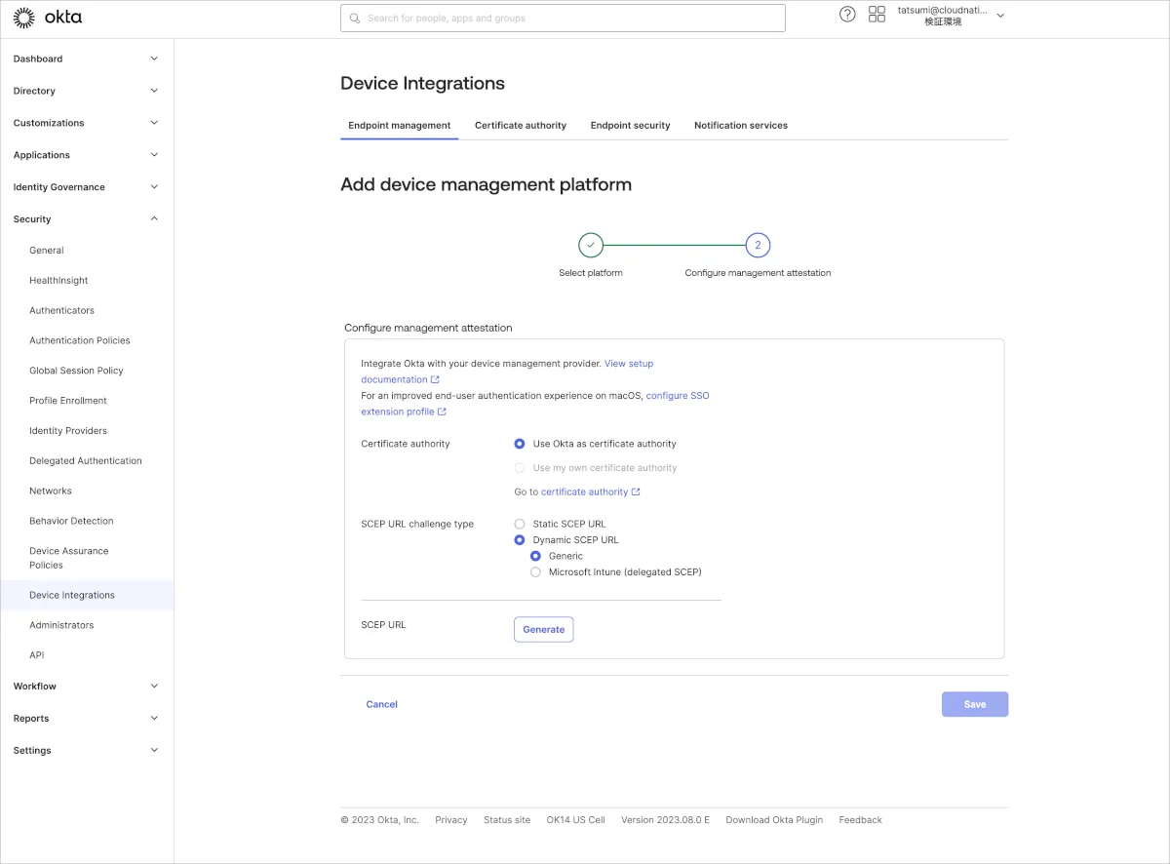Select Microsoft Intune (delegated SCEP) option
Image resolution: width=1170 pixels, height=864 pixels.
click(535, 572)
